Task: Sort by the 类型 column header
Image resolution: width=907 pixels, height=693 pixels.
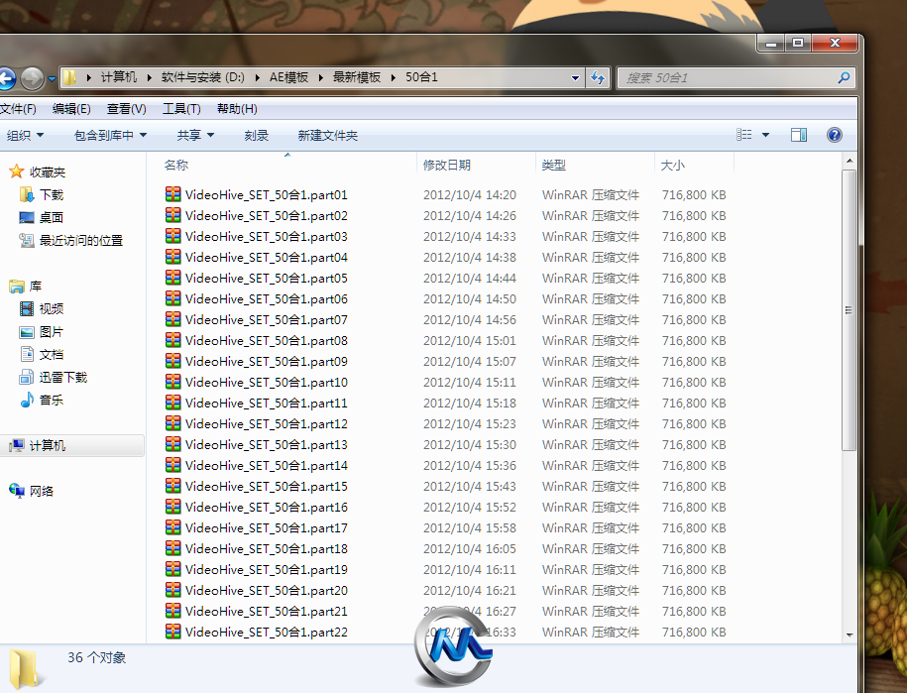Action: (553, 165)
